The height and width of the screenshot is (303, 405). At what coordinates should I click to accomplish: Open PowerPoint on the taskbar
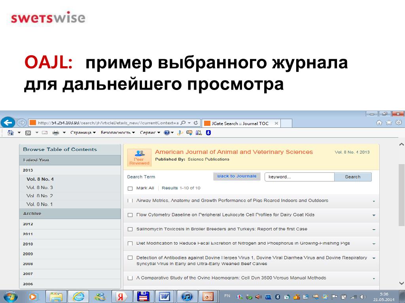click(x=208, y=297)
